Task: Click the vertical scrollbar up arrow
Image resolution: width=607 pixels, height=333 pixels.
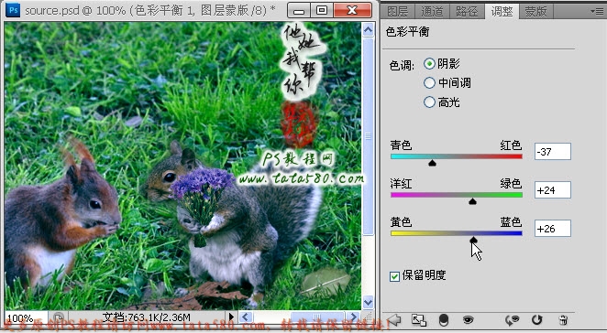Action: pos(368,30)
